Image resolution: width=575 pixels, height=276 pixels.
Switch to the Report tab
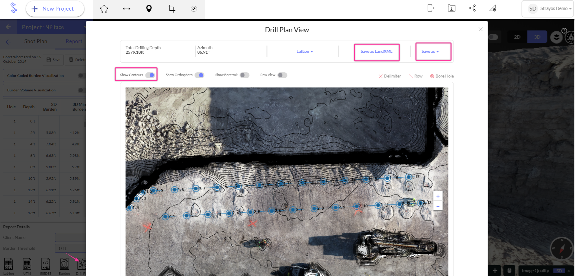74,41
